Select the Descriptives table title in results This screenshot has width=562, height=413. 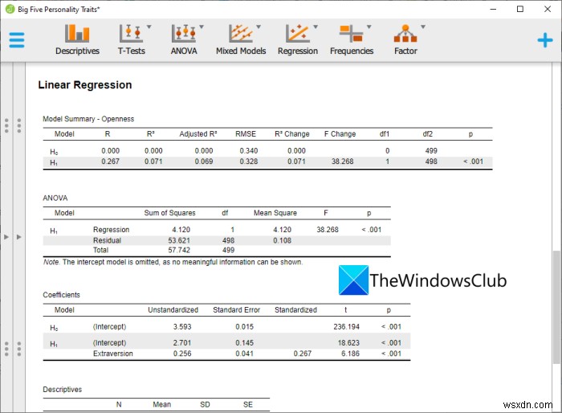pos(63,390)
